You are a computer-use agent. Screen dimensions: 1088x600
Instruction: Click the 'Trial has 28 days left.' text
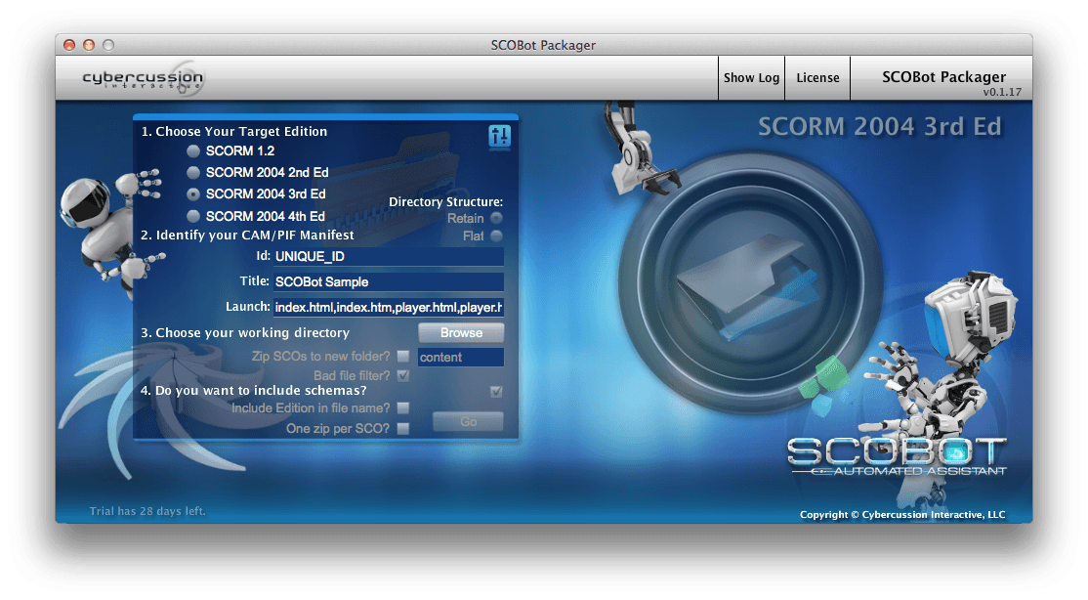coord(147,511)
